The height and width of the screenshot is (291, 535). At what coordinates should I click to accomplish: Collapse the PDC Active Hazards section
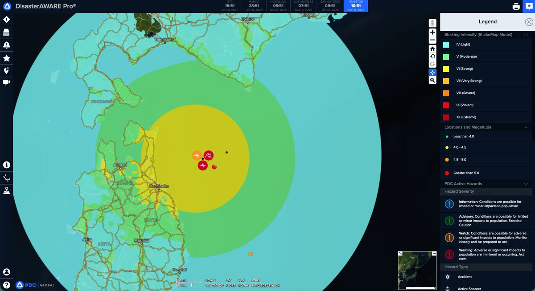(526, 184)
